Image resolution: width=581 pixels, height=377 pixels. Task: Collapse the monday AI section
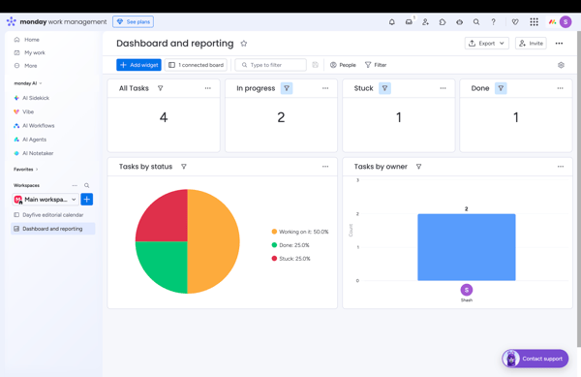[28, 83]
